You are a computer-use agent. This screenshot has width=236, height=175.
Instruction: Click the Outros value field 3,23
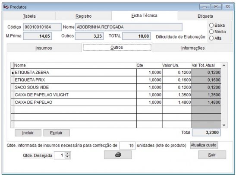(x=89, y=36)
